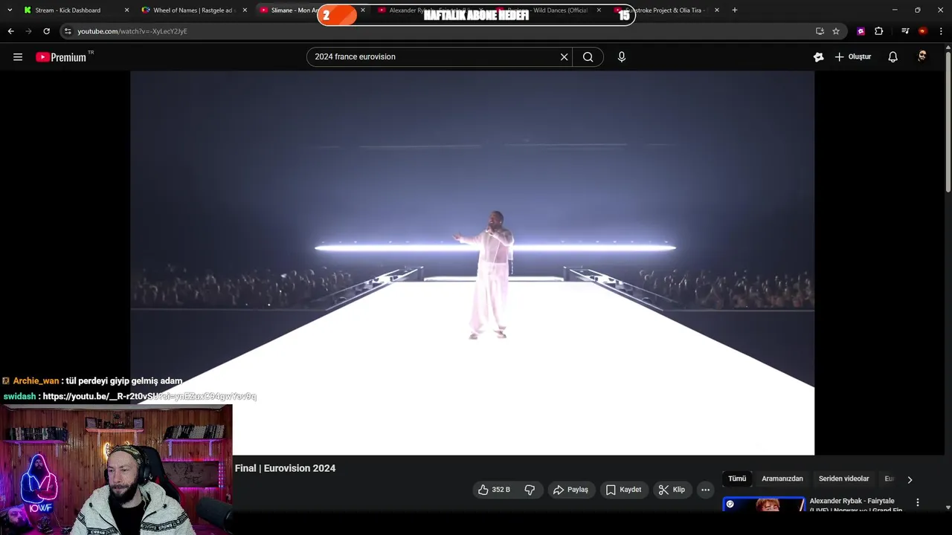Open the YouTube guide hamburger menu
The width and height of the screenshot is (952, 535).
pos(18,57)
